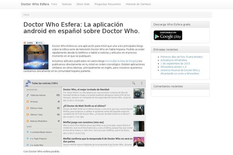Click RSS icon next to 'Últimos 3 días'

pyautogui.click(x=28, y=108)
